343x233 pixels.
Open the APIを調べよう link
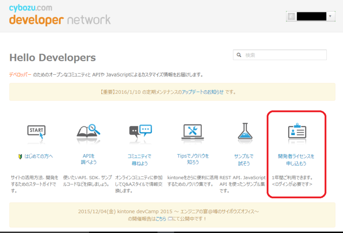89,159
